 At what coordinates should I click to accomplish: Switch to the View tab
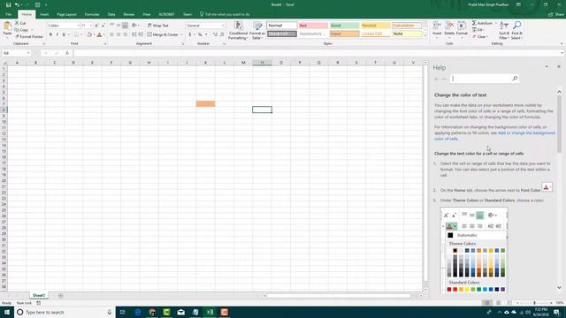[x=146, y=14]
